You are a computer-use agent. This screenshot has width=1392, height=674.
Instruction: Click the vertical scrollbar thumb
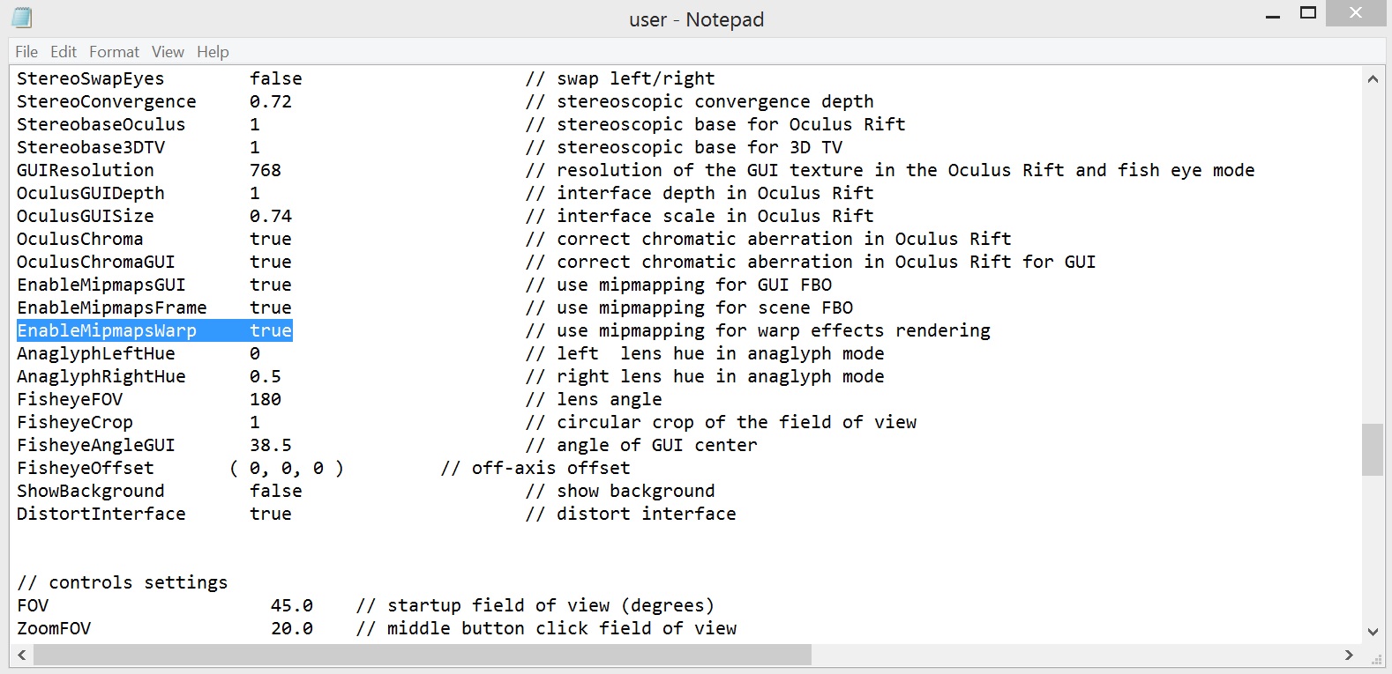point(1373,449)
